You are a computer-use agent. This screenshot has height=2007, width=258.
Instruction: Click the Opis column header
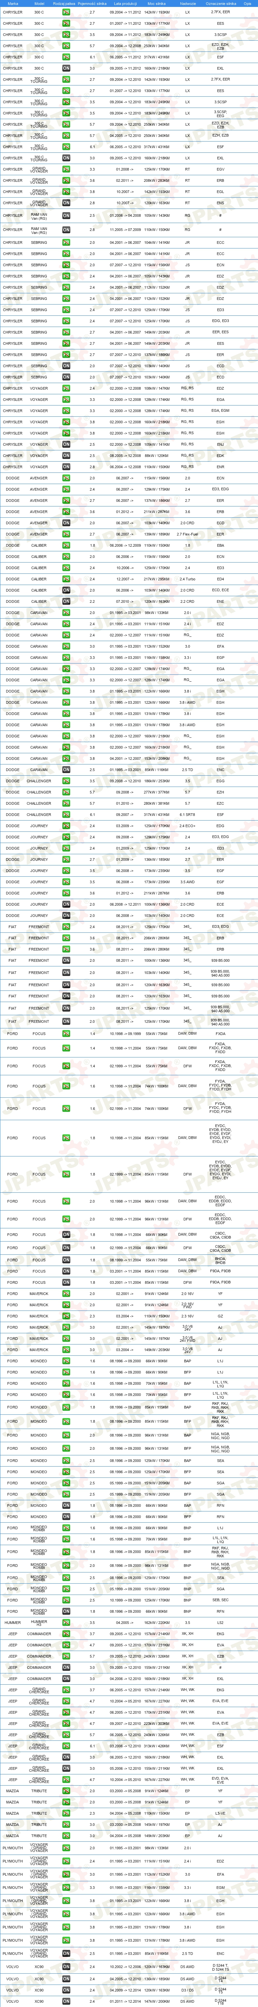[x=247, y=4]
